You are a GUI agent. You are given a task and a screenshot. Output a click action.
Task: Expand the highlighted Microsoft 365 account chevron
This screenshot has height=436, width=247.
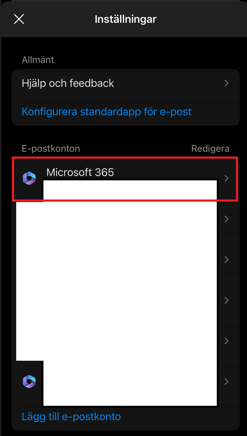227,178
